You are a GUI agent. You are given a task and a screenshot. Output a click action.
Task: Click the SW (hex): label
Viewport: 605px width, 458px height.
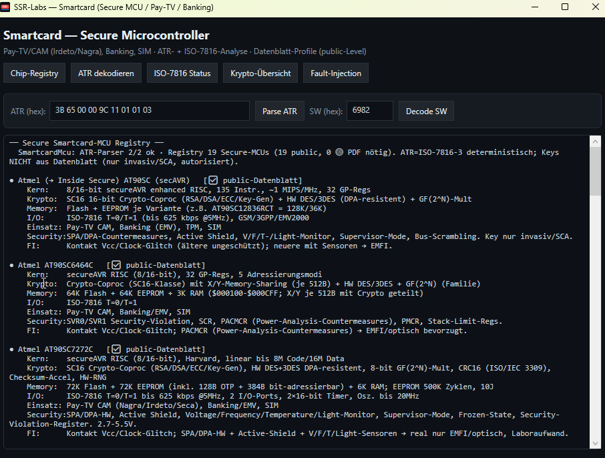(326, 111)
